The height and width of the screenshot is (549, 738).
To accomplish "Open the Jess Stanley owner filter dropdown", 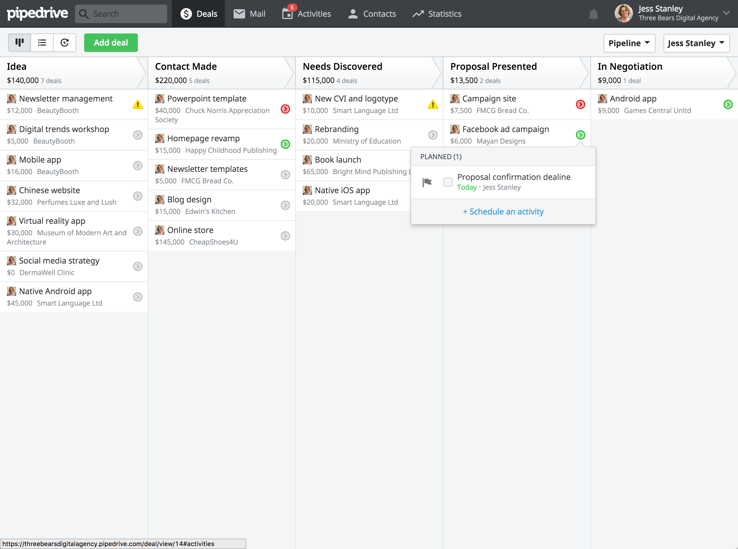I will [696, 43].
